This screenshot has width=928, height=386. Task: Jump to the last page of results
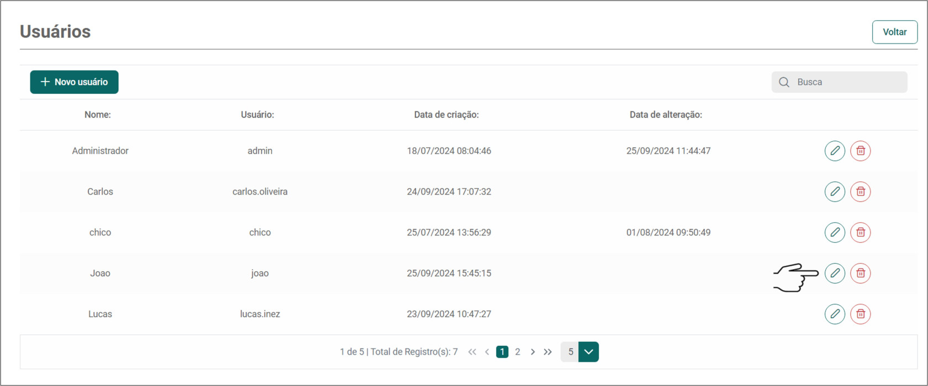click(547, 352)
